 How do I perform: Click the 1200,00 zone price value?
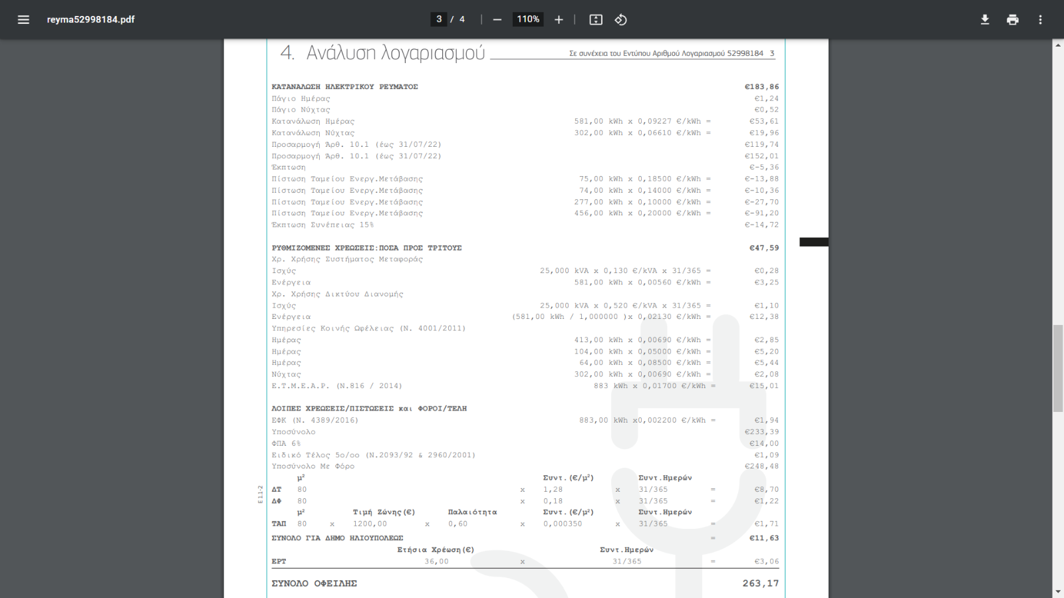point(370,524)
